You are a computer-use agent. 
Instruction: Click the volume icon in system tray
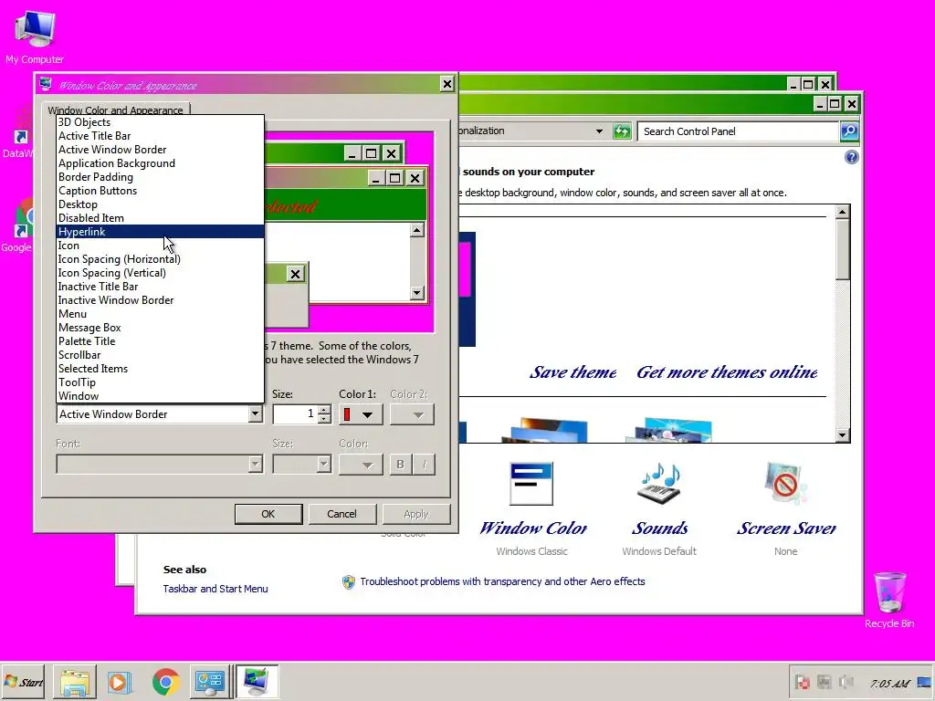point(845,682)
